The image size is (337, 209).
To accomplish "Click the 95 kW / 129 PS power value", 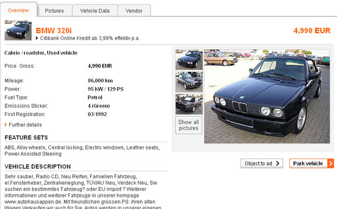I will [x=106, y=89].
